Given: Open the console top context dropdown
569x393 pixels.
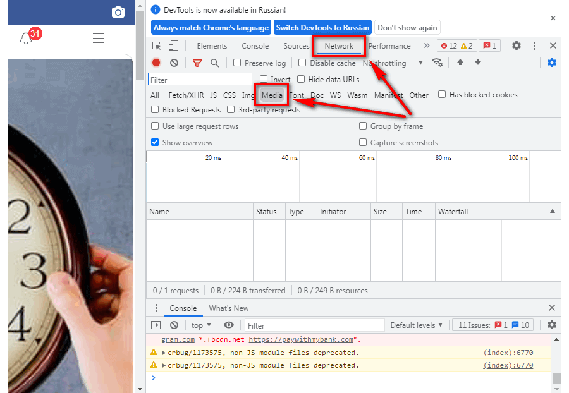Looking at the screenshot, I should click(x=201, y=325).
